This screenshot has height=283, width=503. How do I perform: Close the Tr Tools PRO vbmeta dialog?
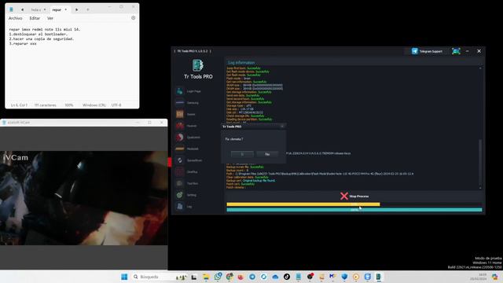[x=282, y=127]
